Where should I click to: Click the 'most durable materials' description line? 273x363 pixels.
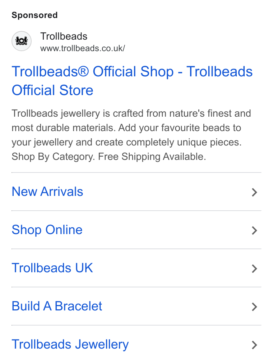coord(126,128)
